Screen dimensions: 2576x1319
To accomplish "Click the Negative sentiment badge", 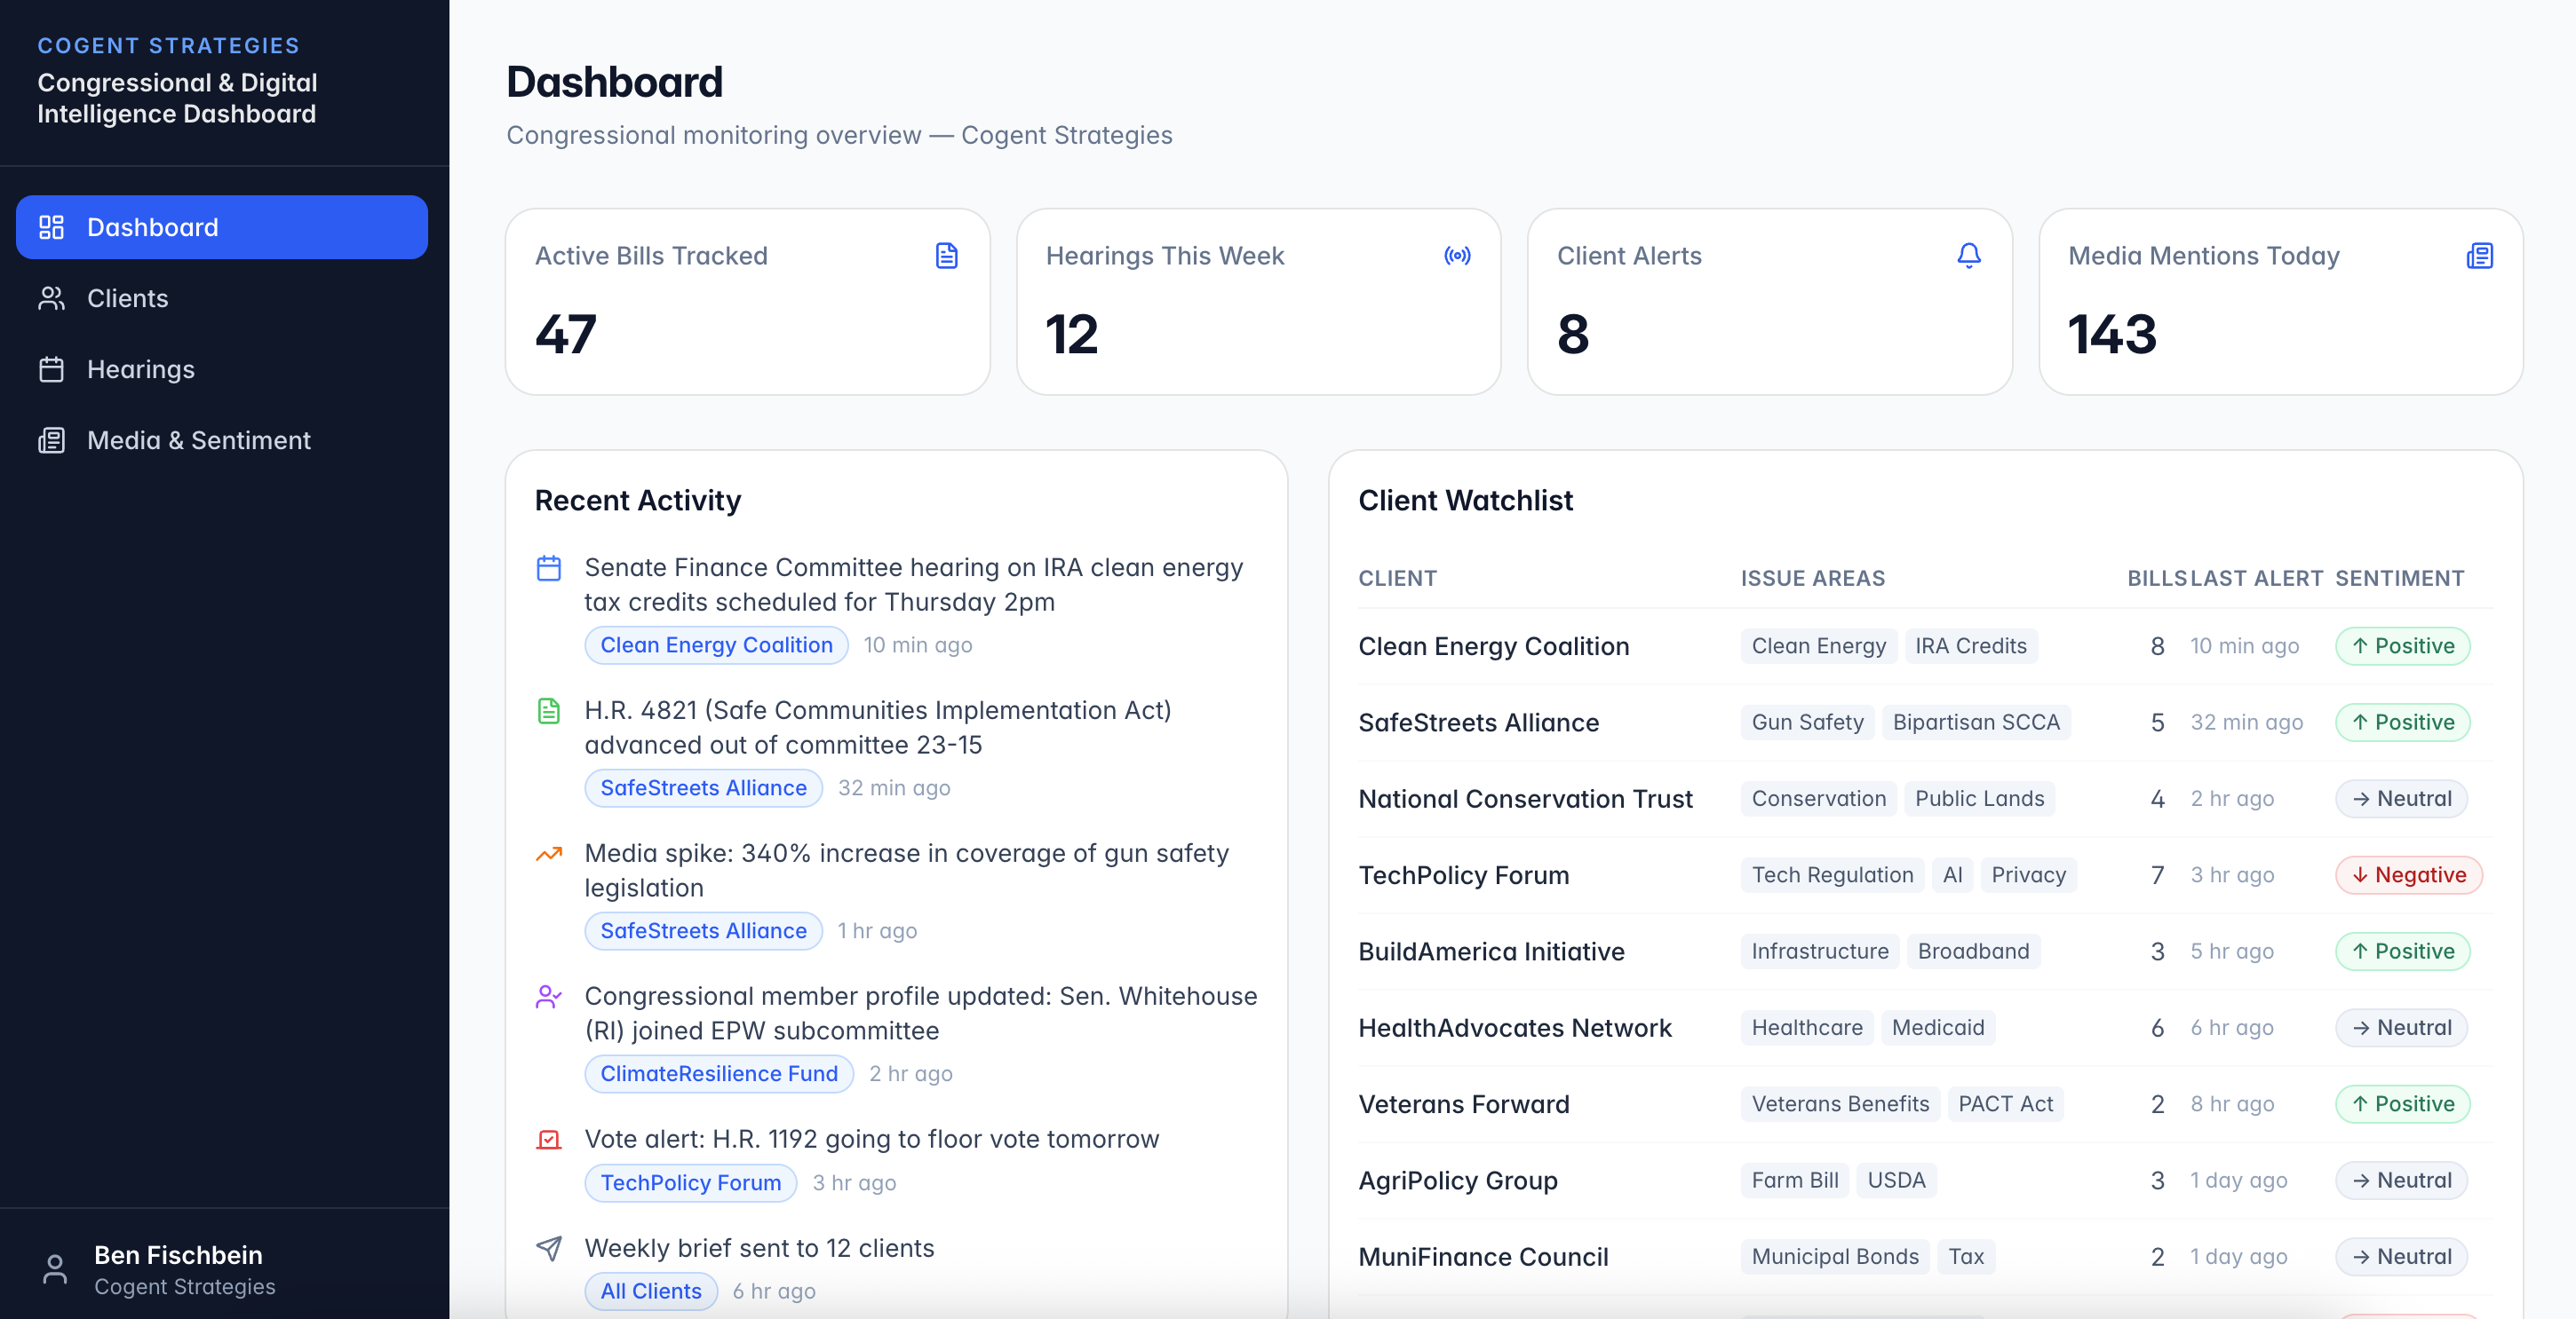I will pos(2408,875).
